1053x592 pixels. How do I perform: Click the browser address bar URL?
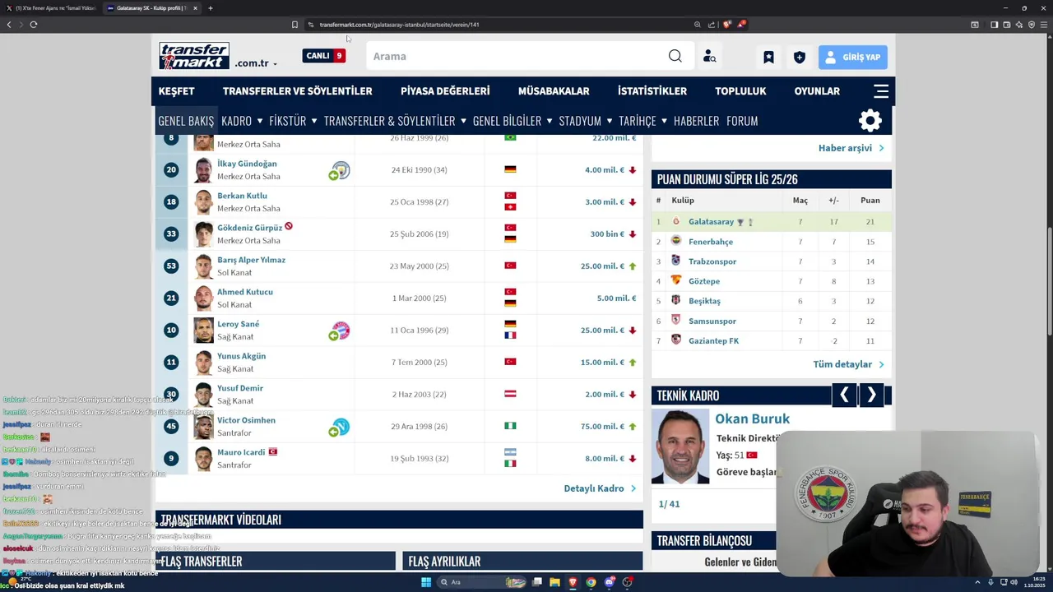[x=399, y=25]
